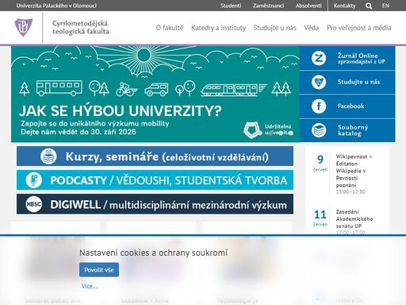Click the HBSC Digiwell icon
Screen dimensions: 406x305
tap(34, 204)
